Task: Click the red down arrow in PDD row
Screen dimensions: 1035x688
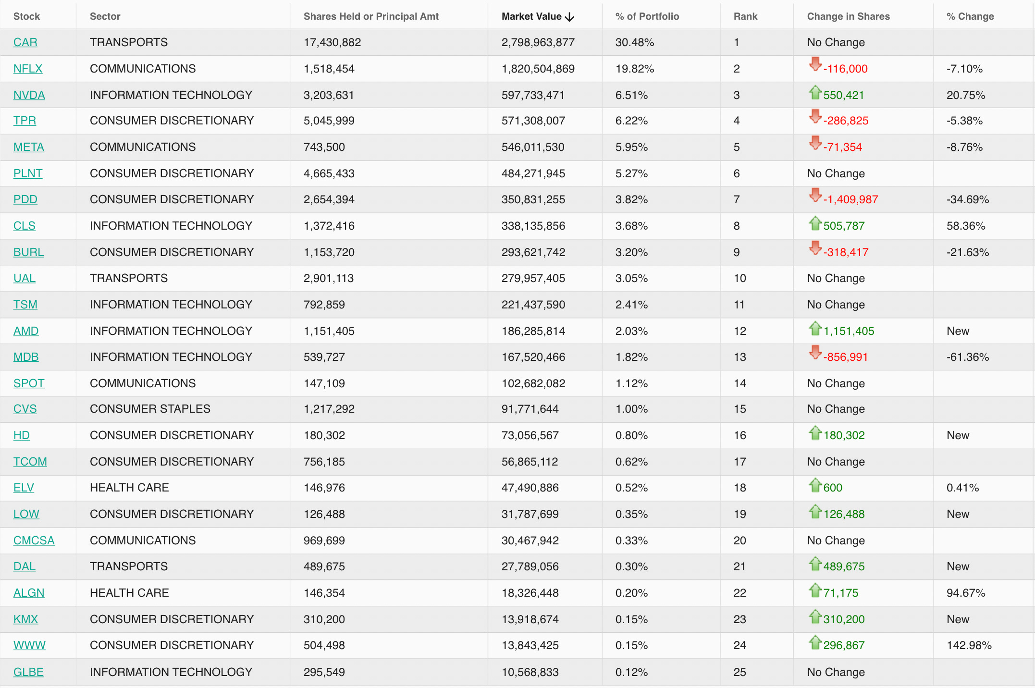Action: click(x=815, y=195)
